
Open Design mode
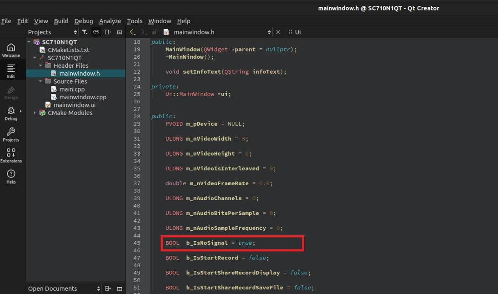tap(11, 92)
